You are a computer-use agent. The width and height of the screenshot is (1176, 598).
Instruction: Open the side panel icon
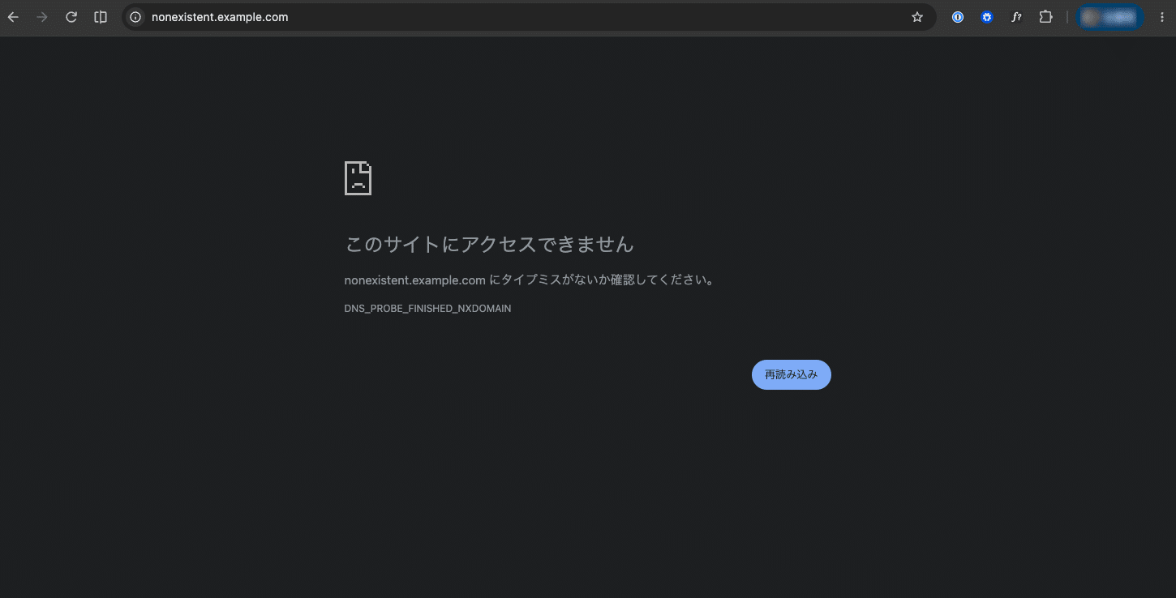coord(101,17)
